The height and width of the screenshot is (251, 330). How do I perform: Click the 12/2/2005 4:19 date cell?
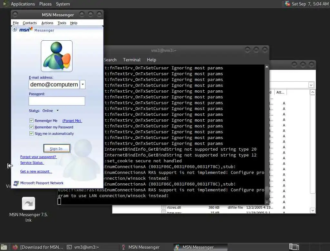pyautogui.click(x=260, y=207)
